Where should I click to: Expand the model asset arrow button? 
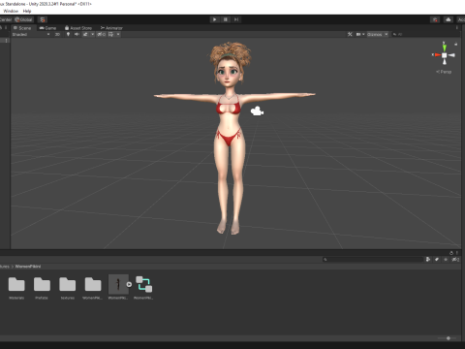point(129,284)
